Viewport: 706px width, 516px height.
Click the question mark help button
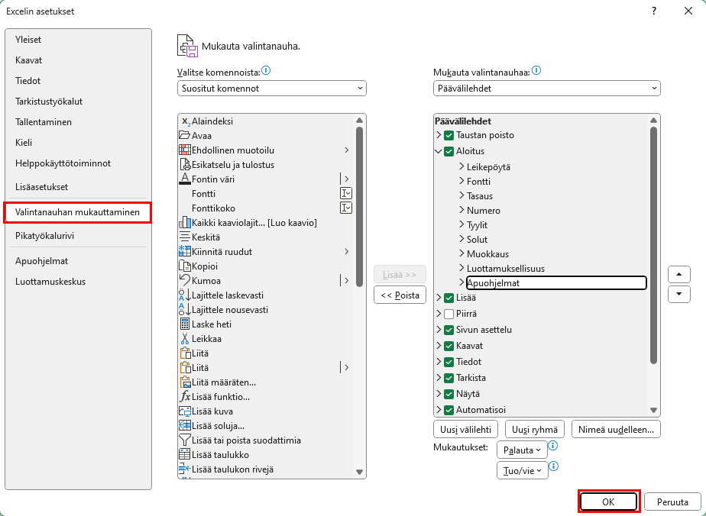(654, 11)
